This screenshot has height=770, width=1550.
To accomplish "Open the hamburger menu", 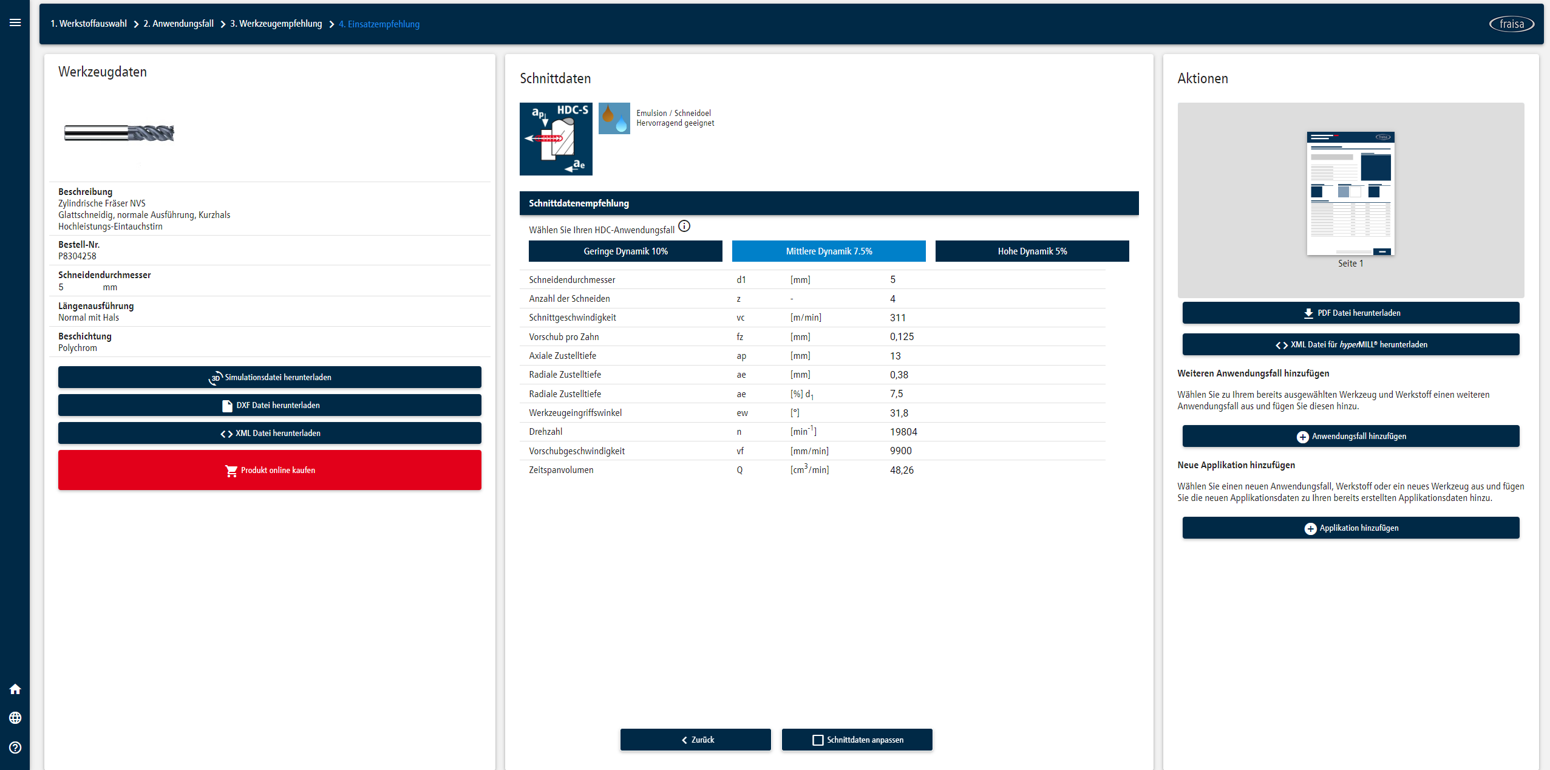I will pyautogui.click(x=15, y=22).
